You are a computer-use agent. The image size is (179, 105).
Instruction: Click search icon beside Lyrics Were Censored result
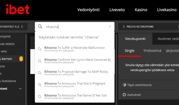click(x=39, y=61)
